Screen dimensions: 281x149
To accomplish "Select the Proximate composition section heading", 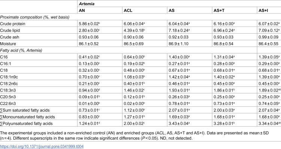I will coord(34,17).
